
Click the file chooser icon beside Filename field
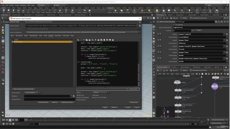coord(74,96)
